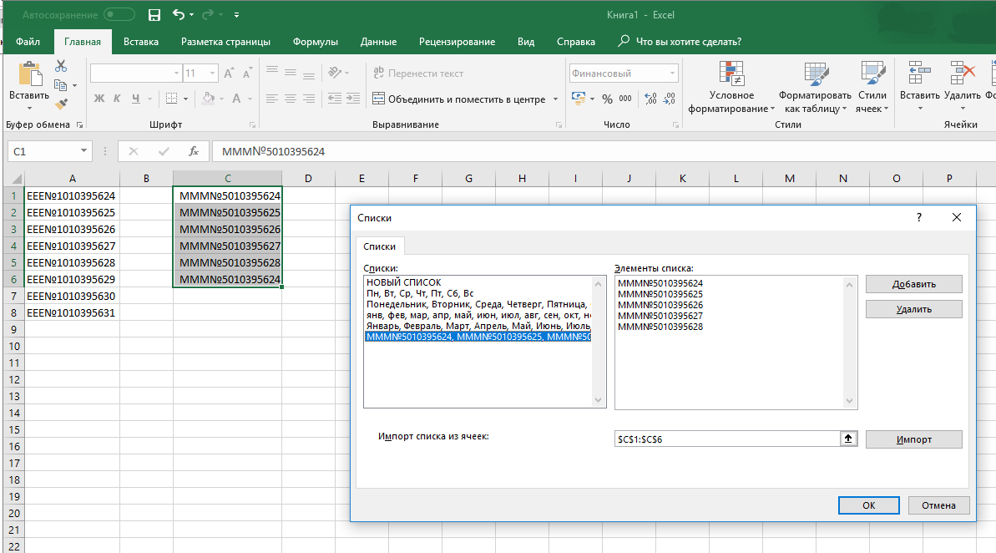The width and height of the screenshot is (996, 553).
Task: Click the insert function fx icon
Action: tap(194, 151)
